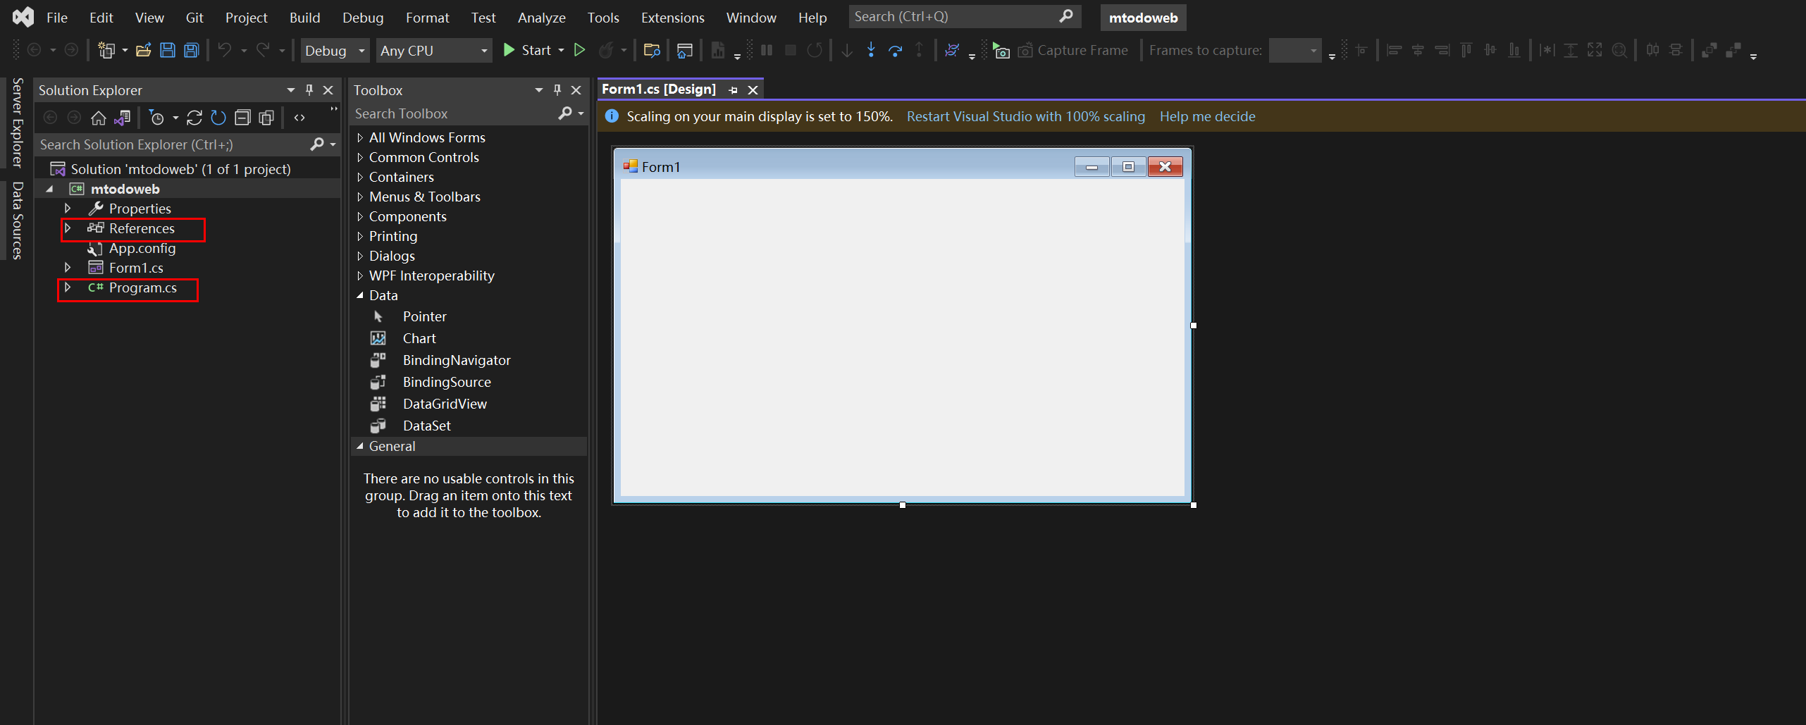Pin the Toolbox panel

(557, 89)
